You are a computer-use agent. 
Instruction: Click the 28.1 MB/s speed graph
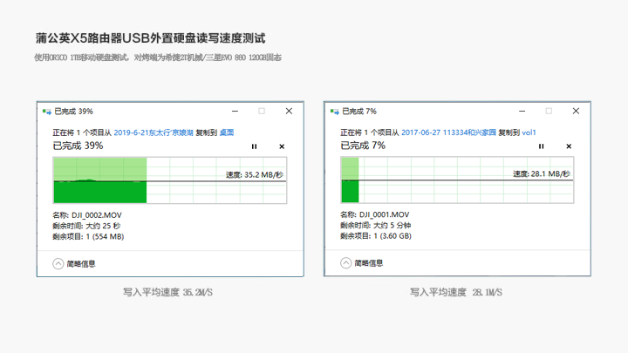tap(456, 180)
